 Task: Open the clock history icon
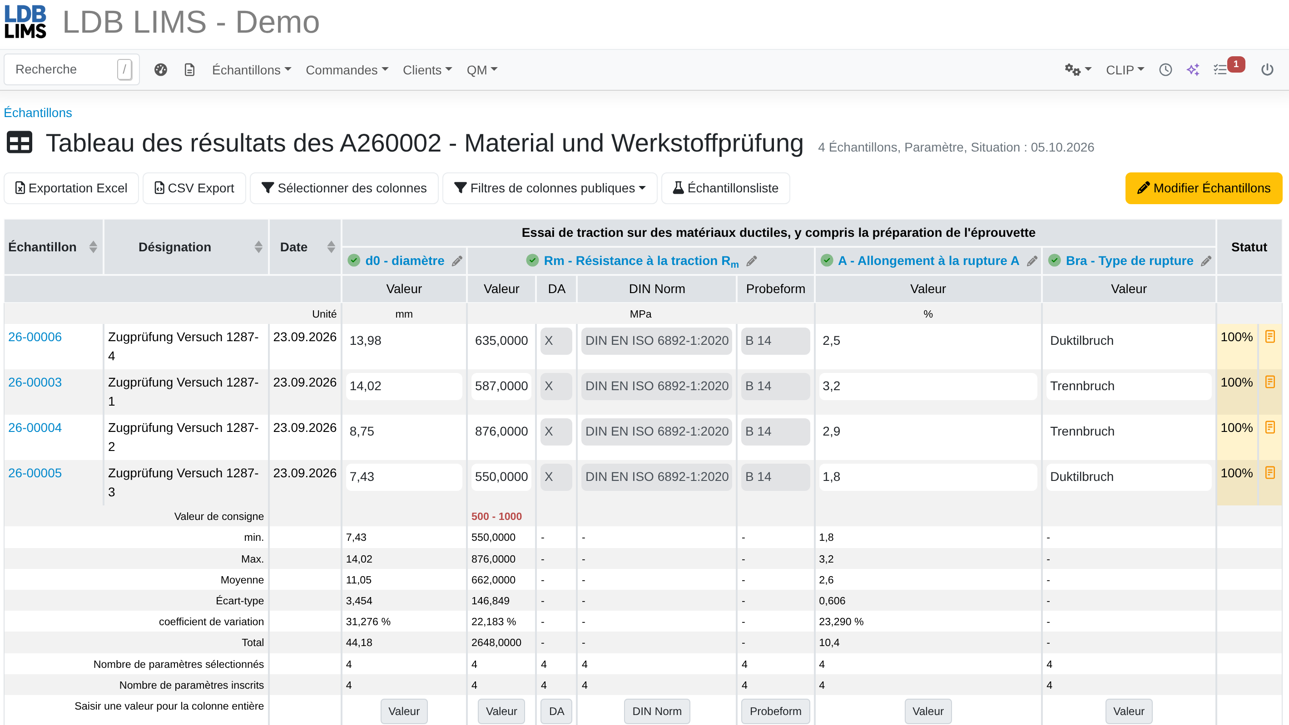pyautogui.click(x=1165, y=69)
